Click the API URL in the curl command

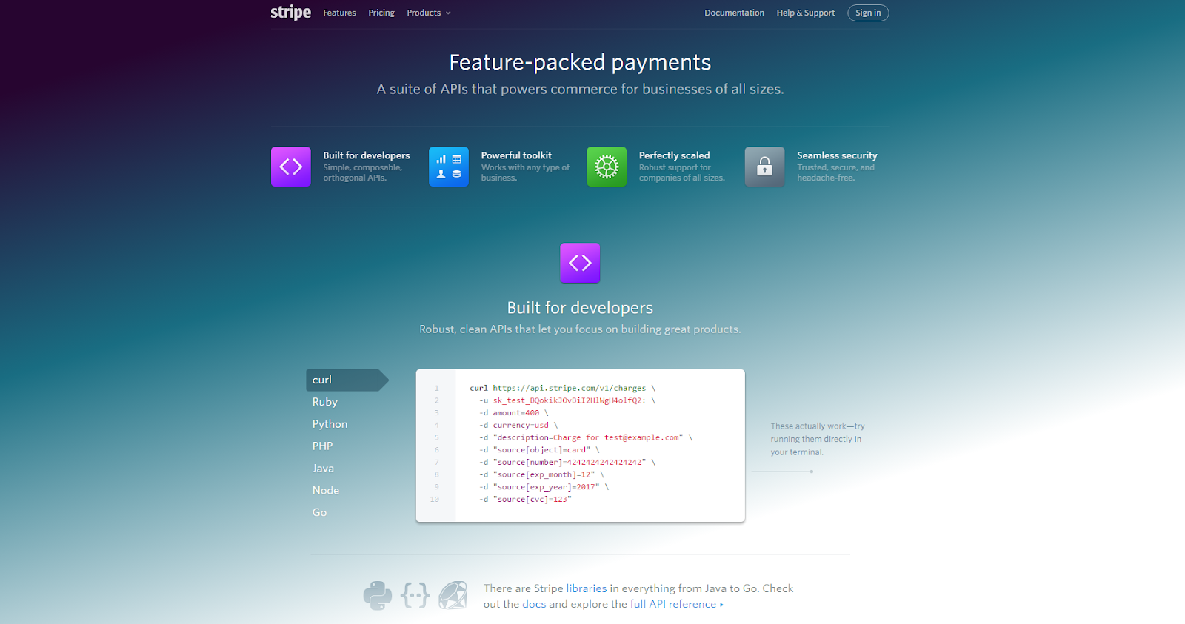[570, 388]
